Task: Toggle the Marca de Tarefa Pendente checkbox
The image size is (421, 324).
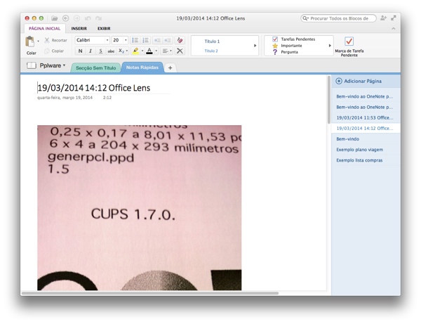Action: point(349,41)
